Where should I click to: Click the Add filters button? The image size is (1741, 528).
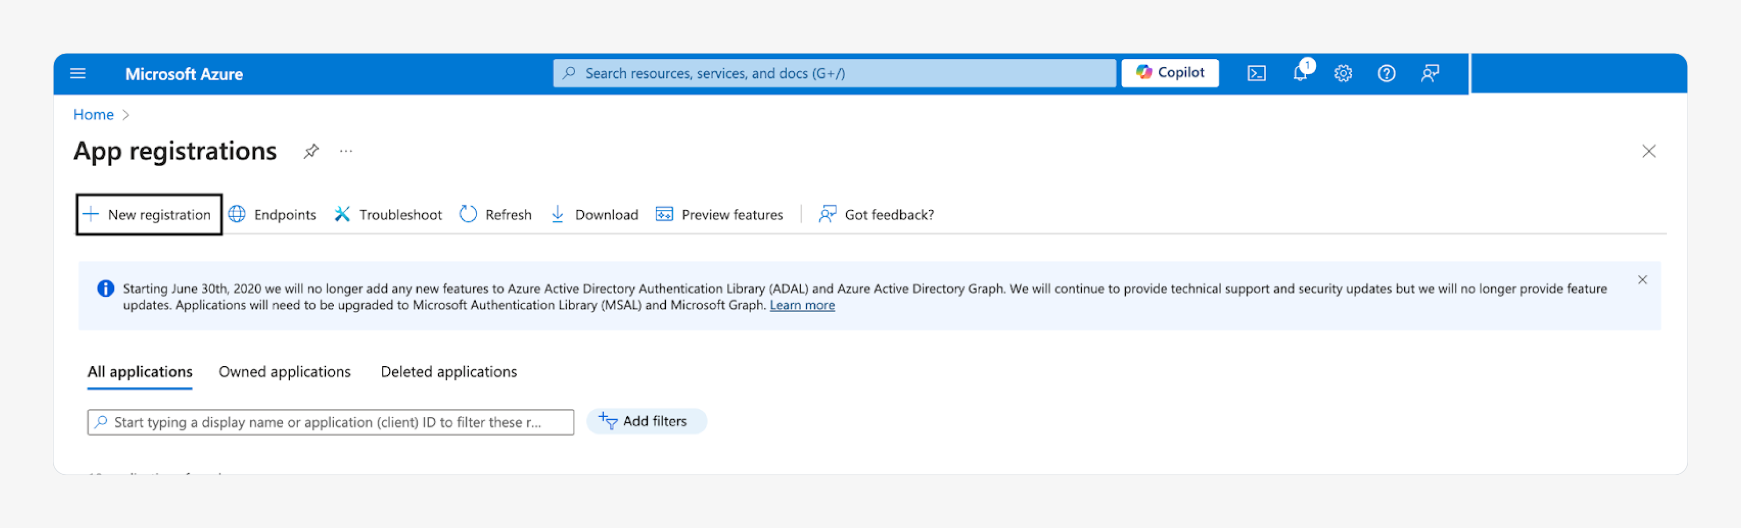point(645,421)
